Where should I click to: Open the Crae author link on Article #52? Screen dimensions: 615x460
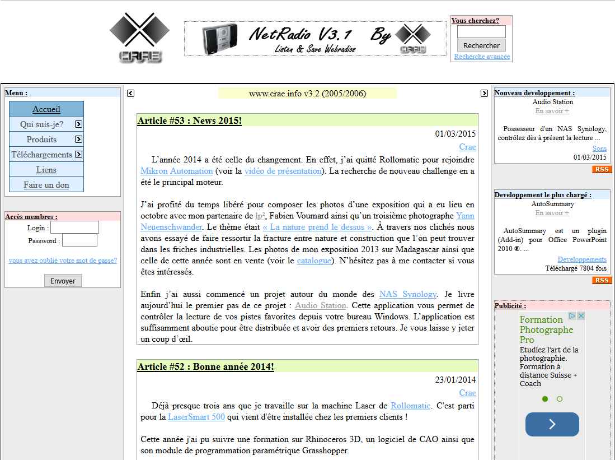(x=467, y=393)
